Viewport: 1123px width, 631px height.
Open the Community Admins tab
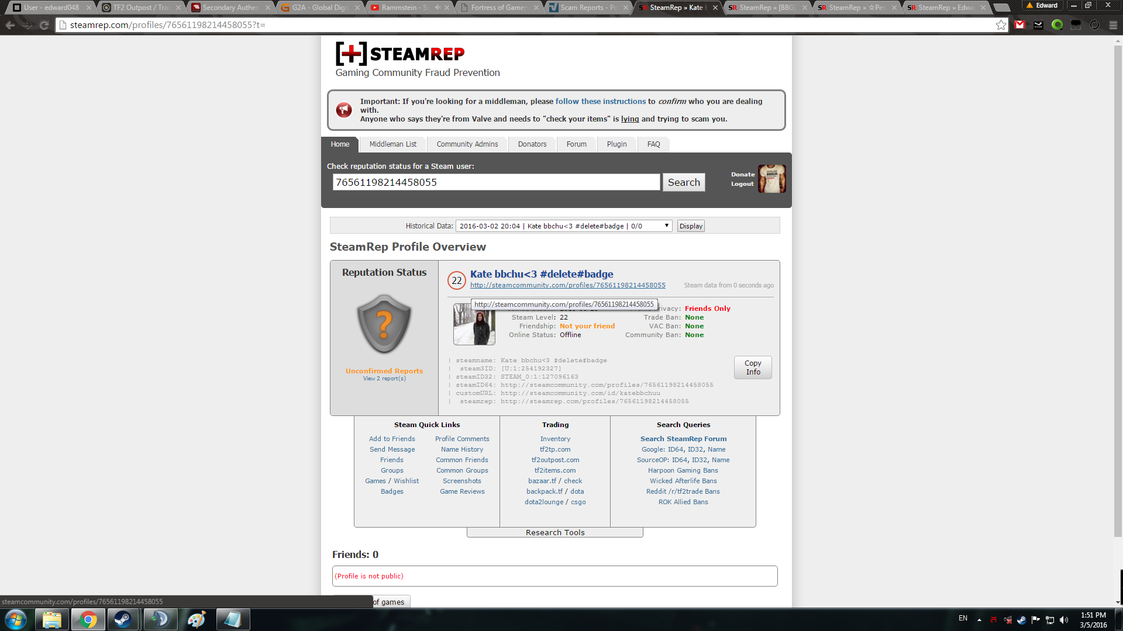pyautogui.click(x=467, y=144)
